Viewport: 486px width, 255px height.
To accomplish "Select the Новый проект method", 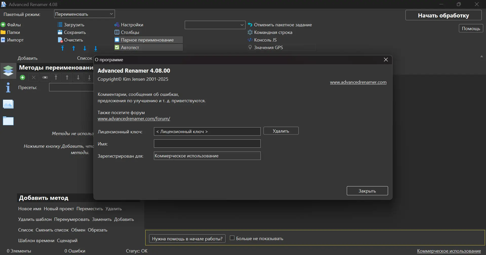I will (x=59, y=209).
